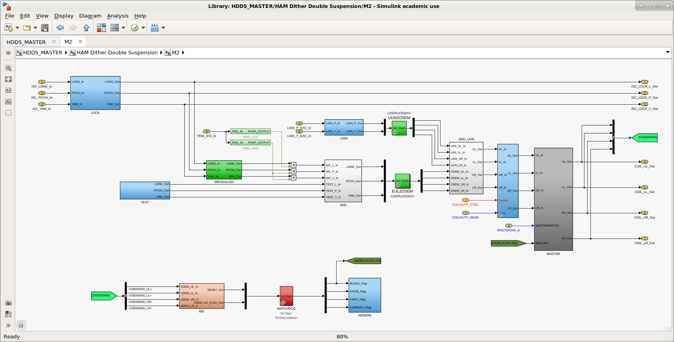The height and width of the screenshot is (342, 674).
Task: Select the red WATCHDOG block
Action: tap(286, 296)
